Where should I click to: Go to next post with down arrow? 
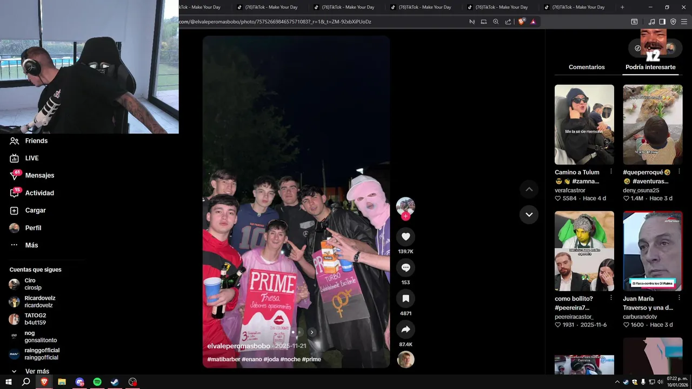529,214
